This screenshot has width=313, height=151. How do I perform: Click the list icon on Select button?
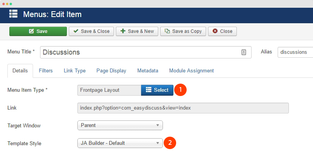click(148, 90)
